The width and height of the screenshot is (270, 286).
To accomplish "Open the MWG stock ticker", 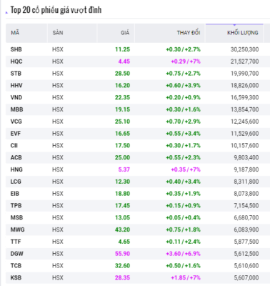I will pos(17,230).
